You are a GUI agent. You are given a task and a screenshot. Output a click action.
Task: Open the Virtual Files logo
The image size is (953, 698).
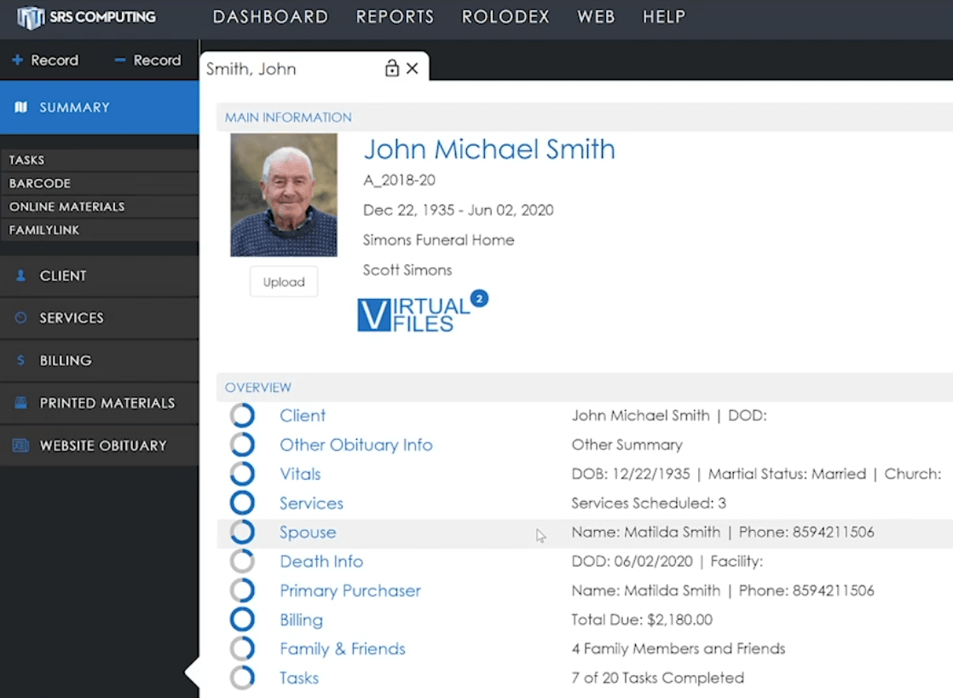(x=414, y=314)
